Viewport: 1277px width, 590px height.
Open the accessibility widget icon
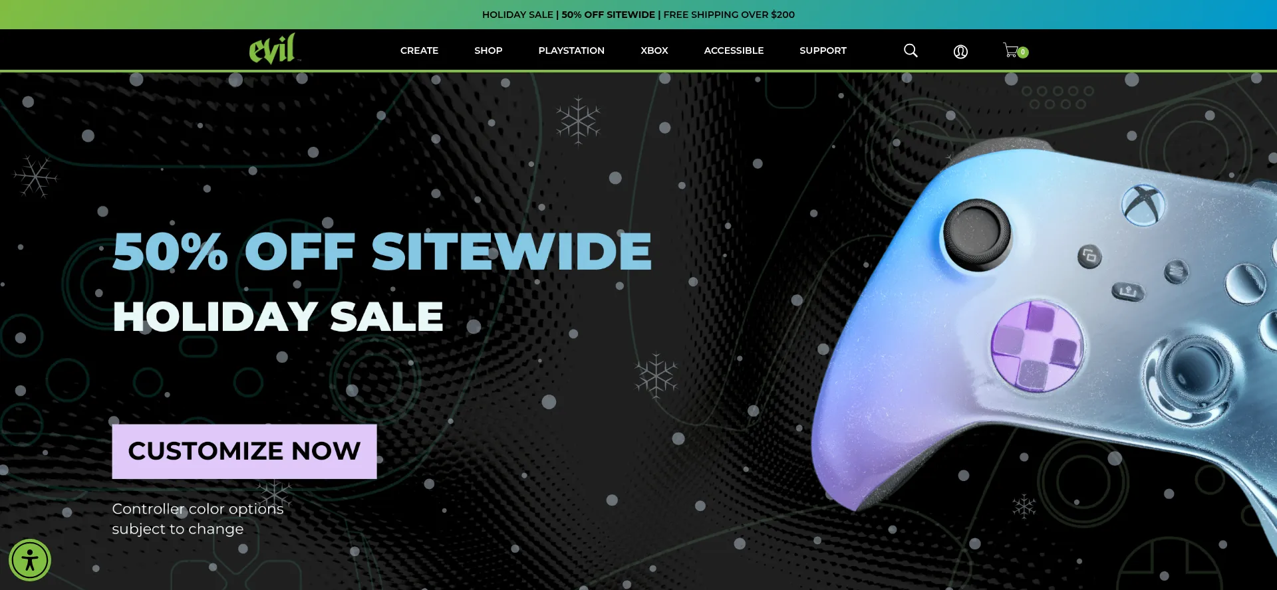(x=30, y=560)
